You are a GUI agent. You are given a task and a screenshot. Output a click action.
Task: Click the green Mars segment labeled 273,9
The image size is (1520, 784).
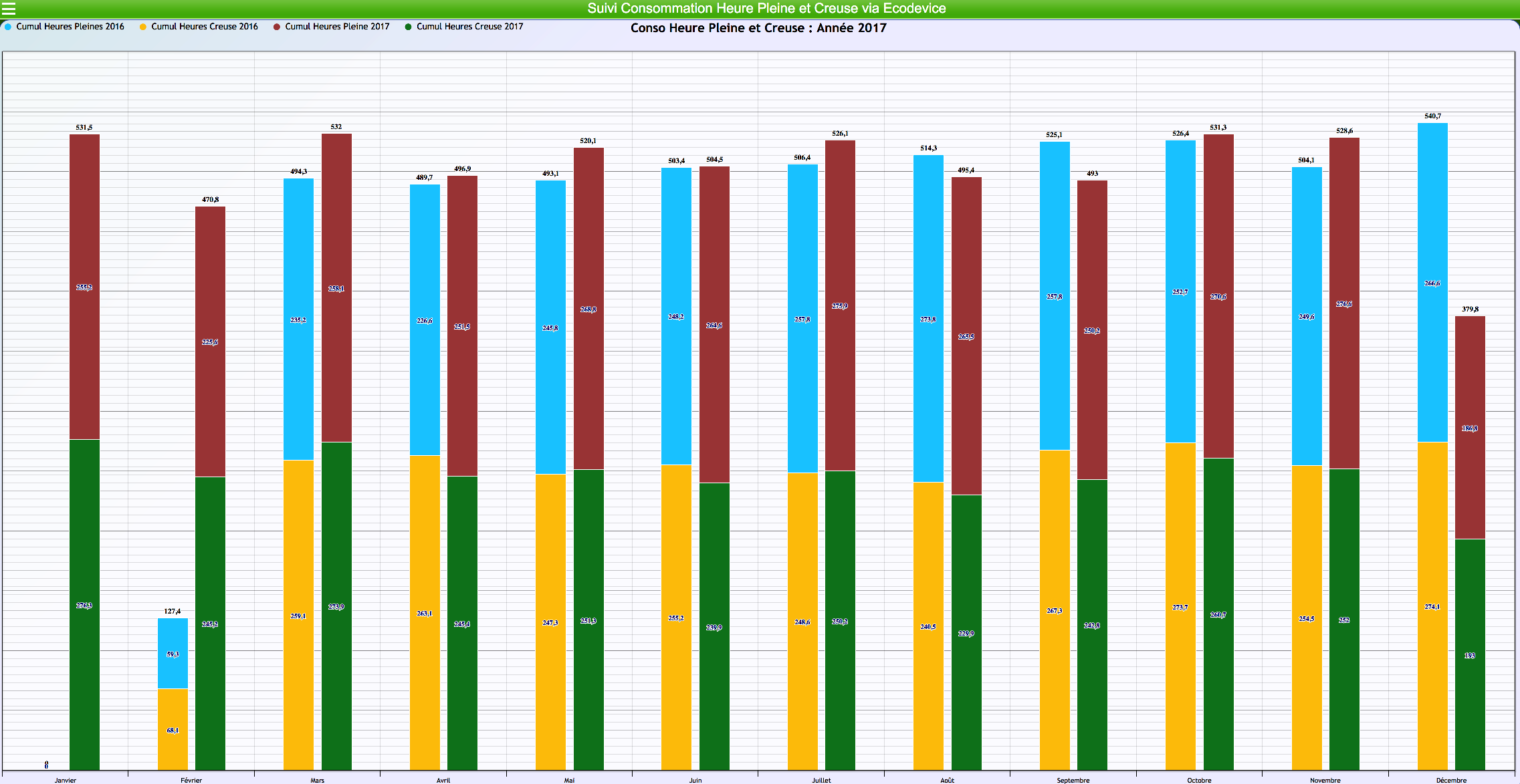coord(336,606)
